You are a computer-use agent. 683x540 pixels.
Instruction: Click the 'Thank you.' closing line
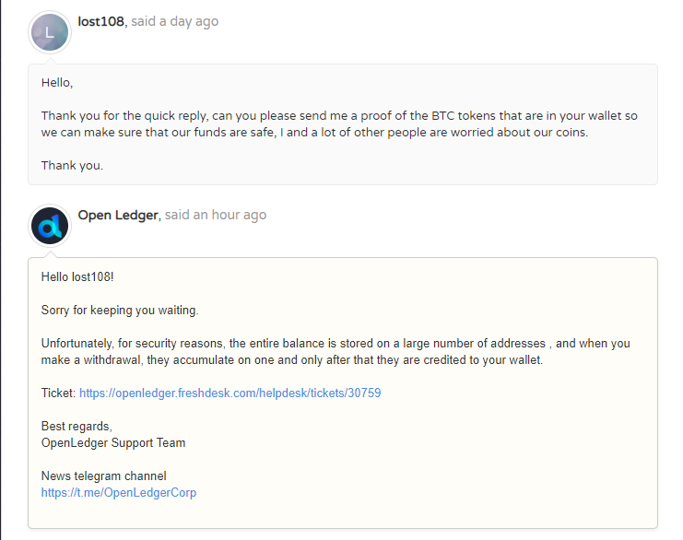pos(72,166)
